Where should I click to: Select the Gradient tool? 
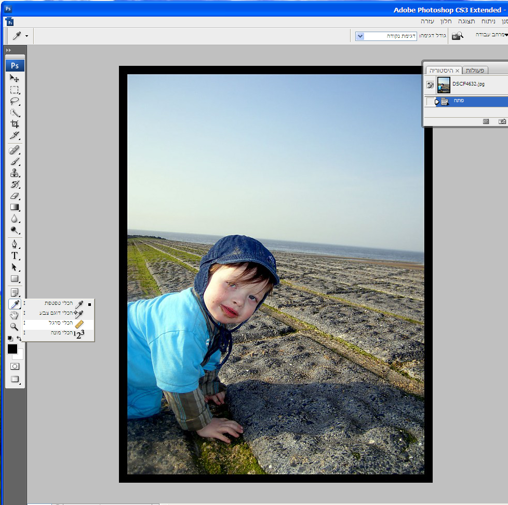click(x=14, y=207)
